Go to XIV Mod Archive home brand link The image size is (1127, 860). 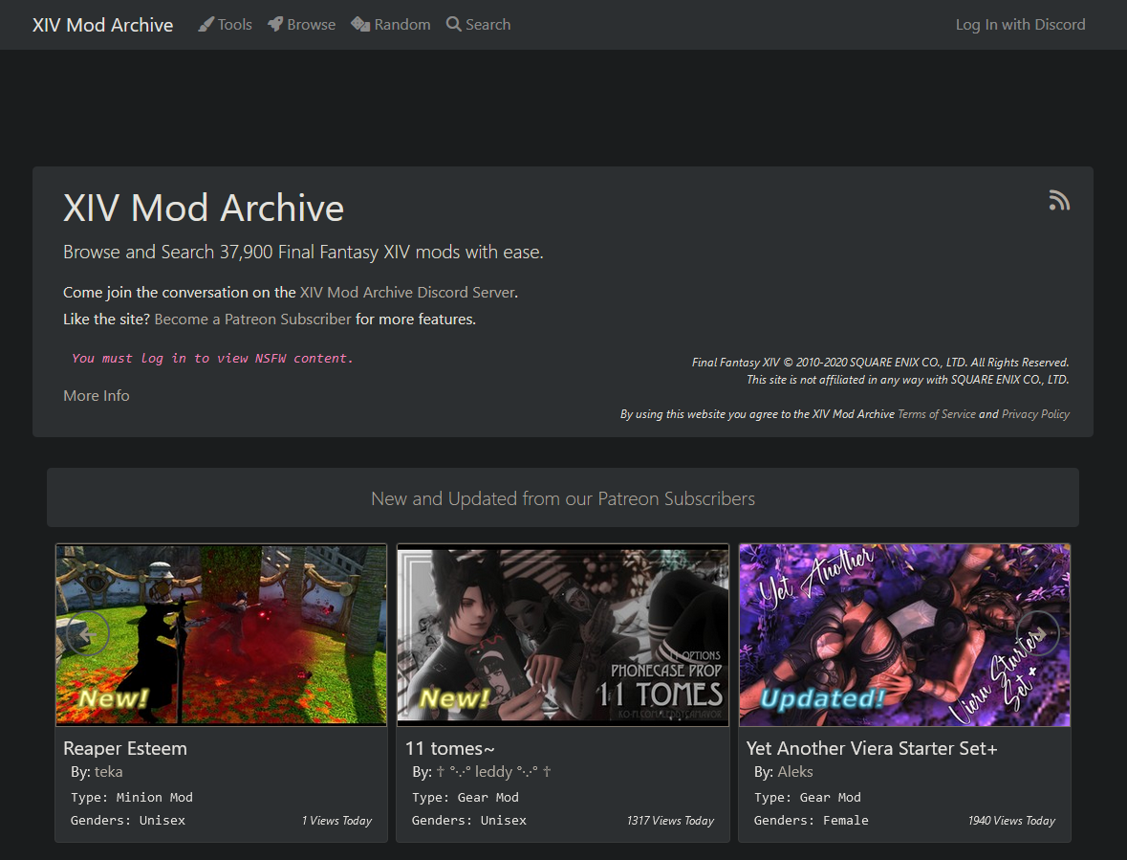point(103,25)
